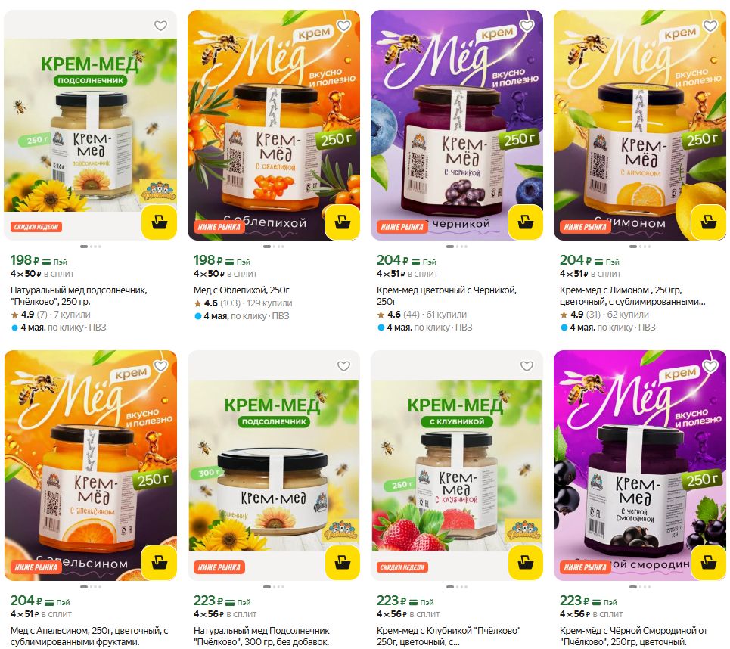Screen dimensions: 730x649
Task: Add black currant cream-honey to cart
Action: (708, 561)
